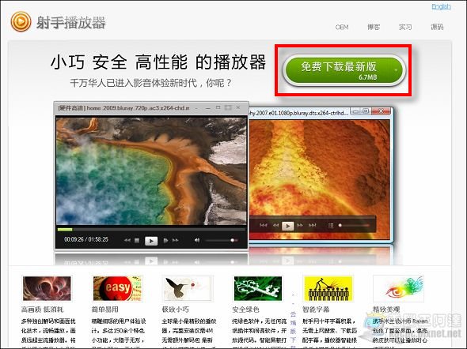Open the red swirl 高画质 thumbnail

pyautogui.click(x=47, y=288)
